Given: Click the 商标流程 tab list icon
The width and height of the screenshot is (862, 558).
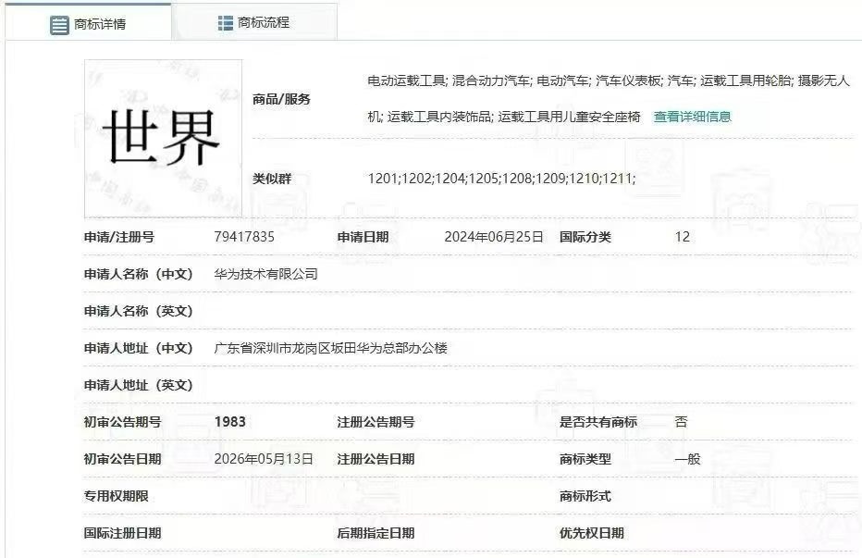Looking at the screenshot, I should 226,23.
